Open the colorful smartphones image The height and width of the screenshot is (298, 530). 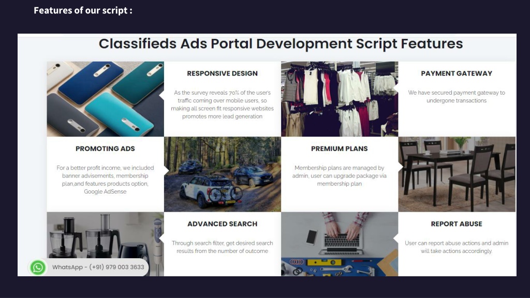click(x=105, y=99)
